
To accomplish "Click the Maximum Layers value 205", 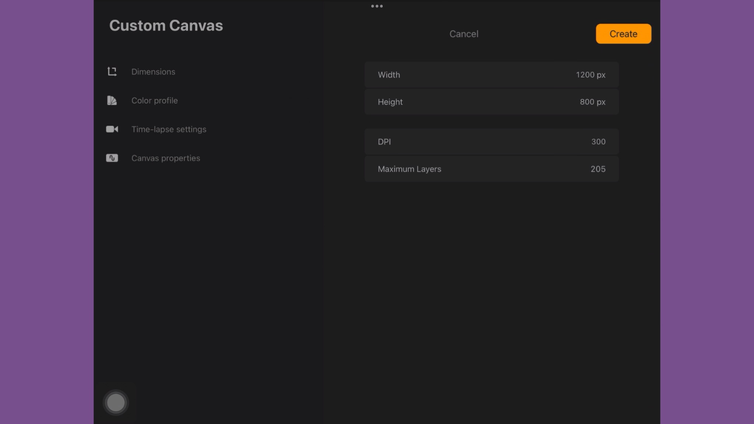I will (598, 169).
